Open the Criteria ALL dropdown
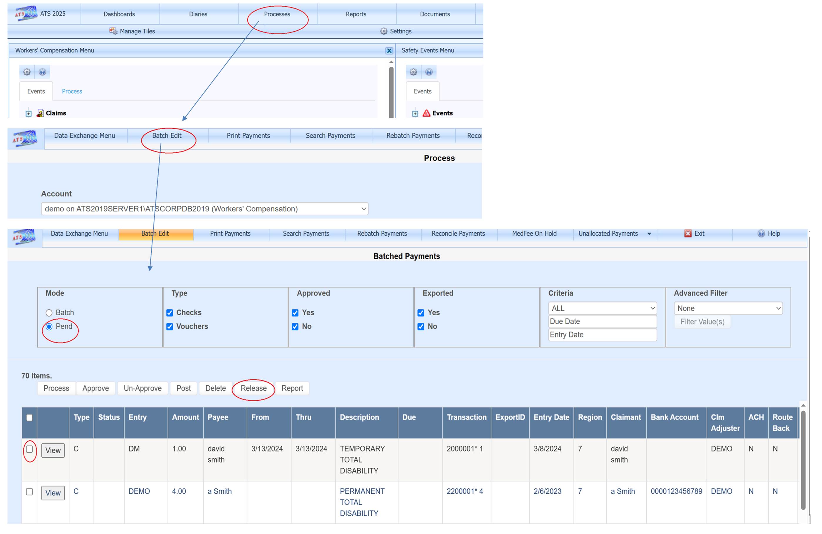This screenshot has height=534, width=822. click(602, 308)
